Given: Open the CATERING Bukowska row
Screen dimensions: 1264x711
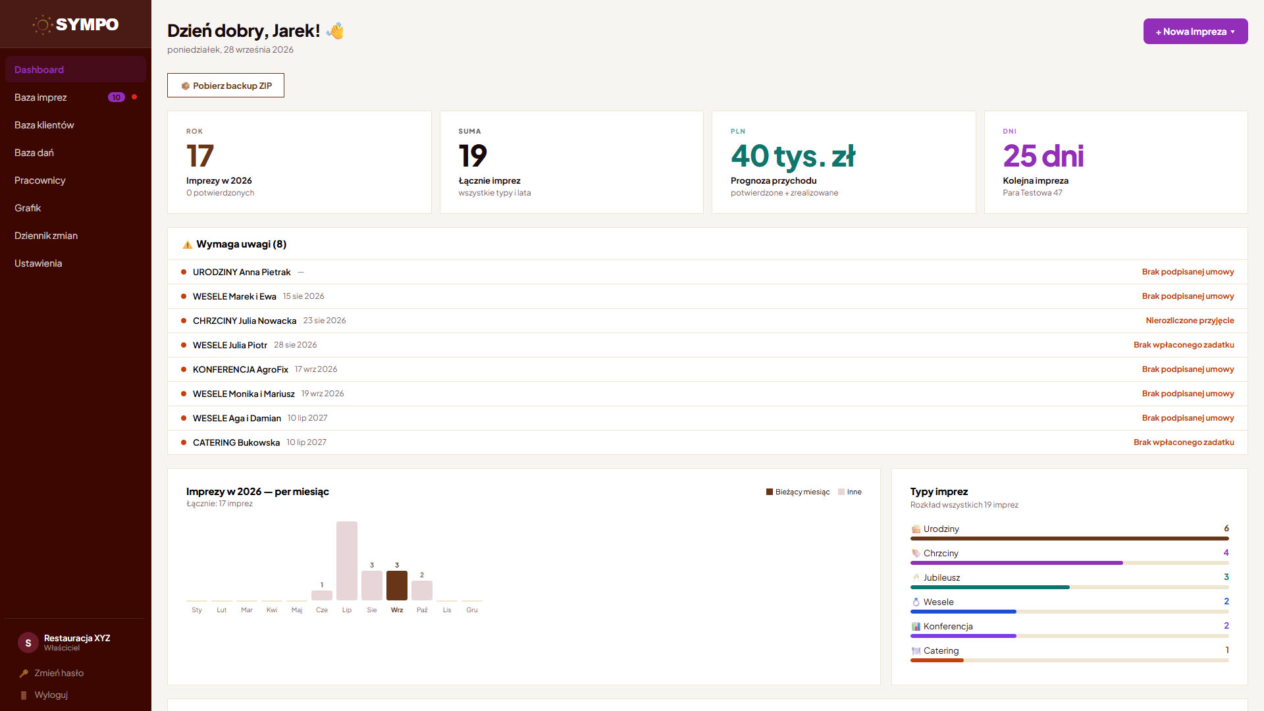Looking at the screenshot, I should (708, 442).
